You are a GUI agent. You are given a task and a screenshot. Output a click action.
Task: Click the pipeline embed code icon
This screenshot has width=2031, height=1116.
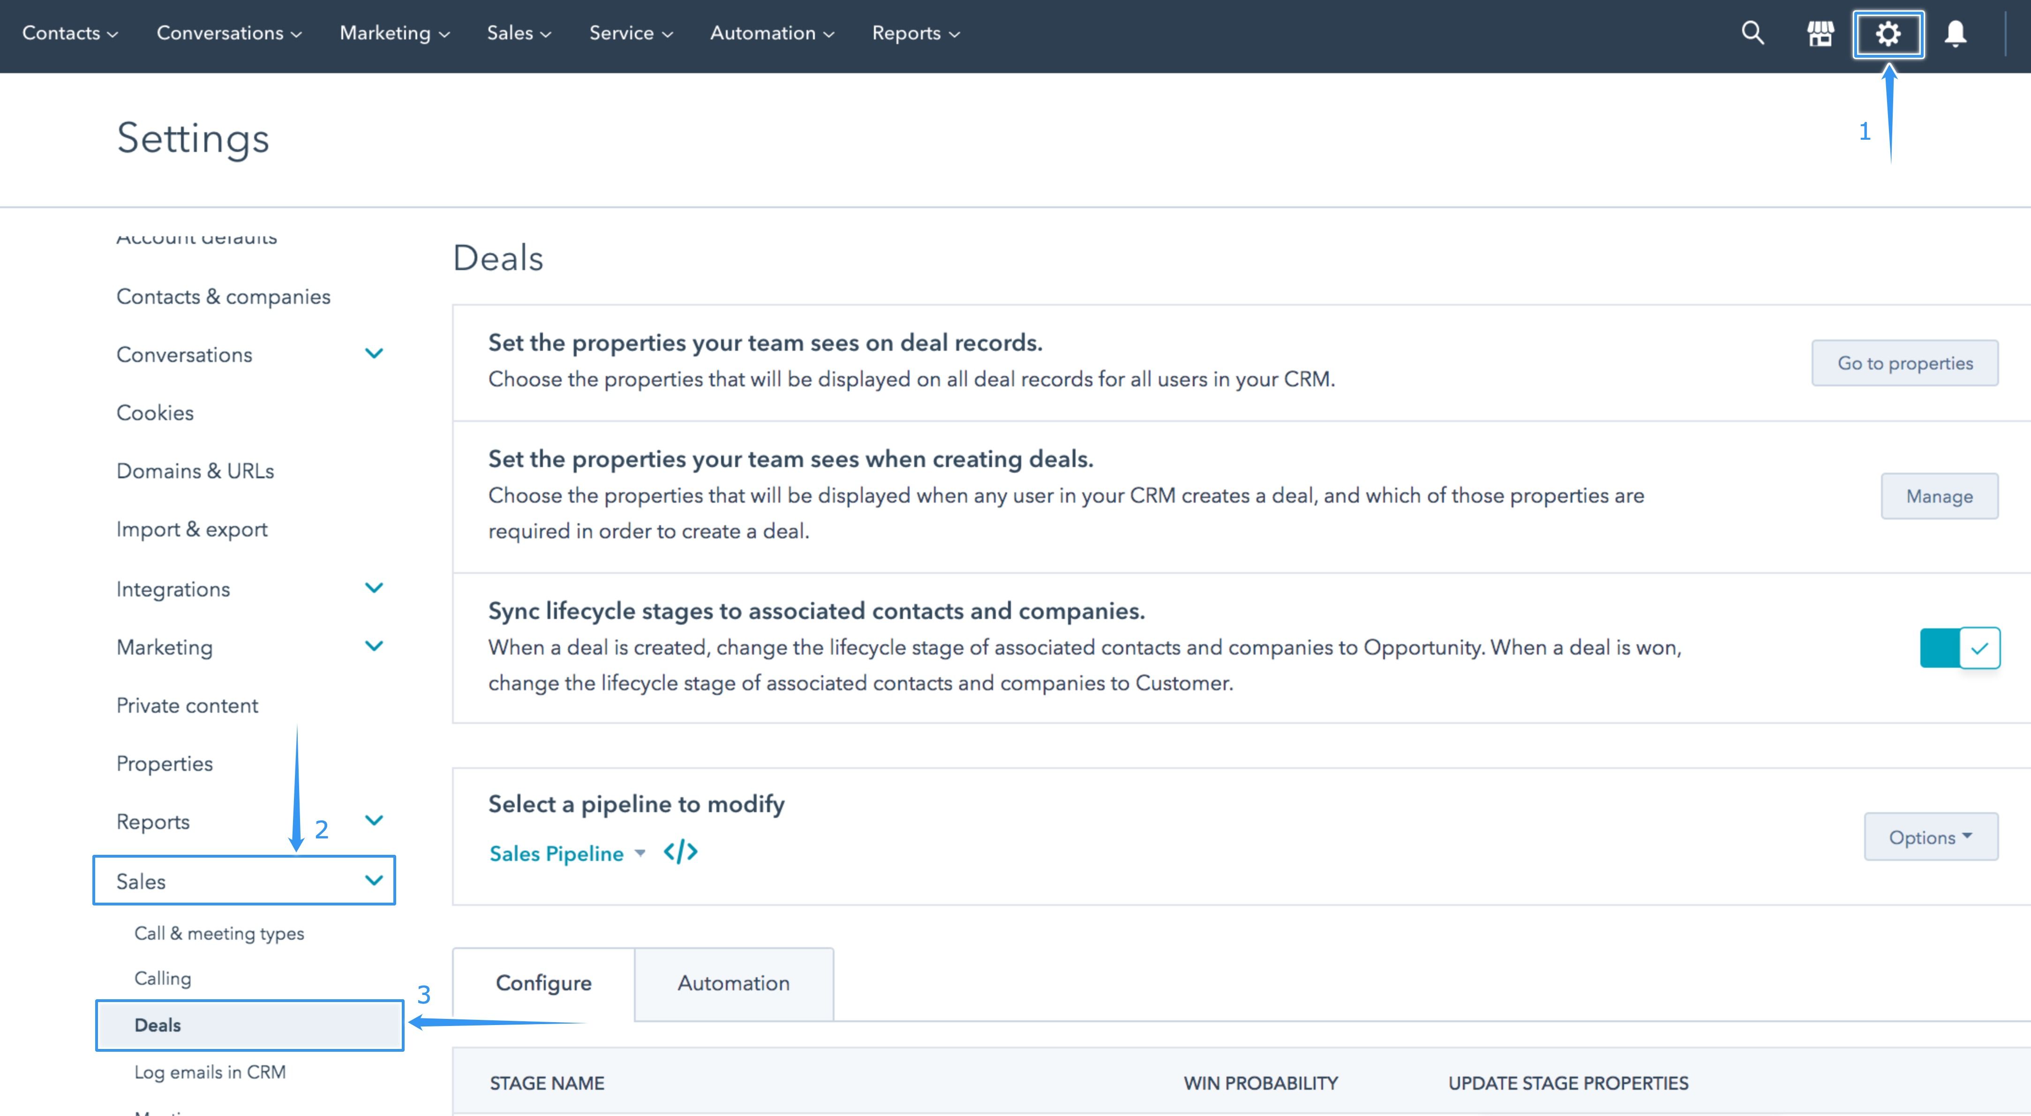coord(680,852)
